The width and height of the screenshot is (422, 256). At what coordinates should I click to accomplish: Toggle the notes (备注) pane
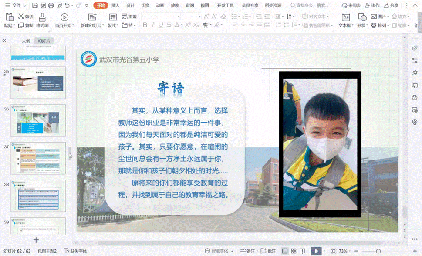pyautogui.click(x=249, y=251)
